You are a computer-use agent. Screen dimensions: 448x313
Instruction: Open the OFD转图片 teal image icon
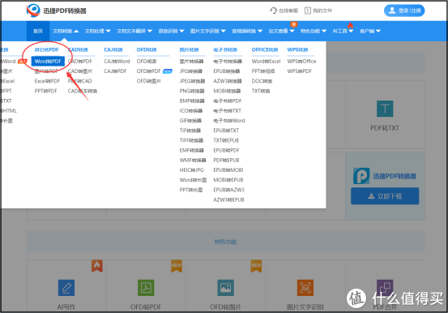pos(225,288)
